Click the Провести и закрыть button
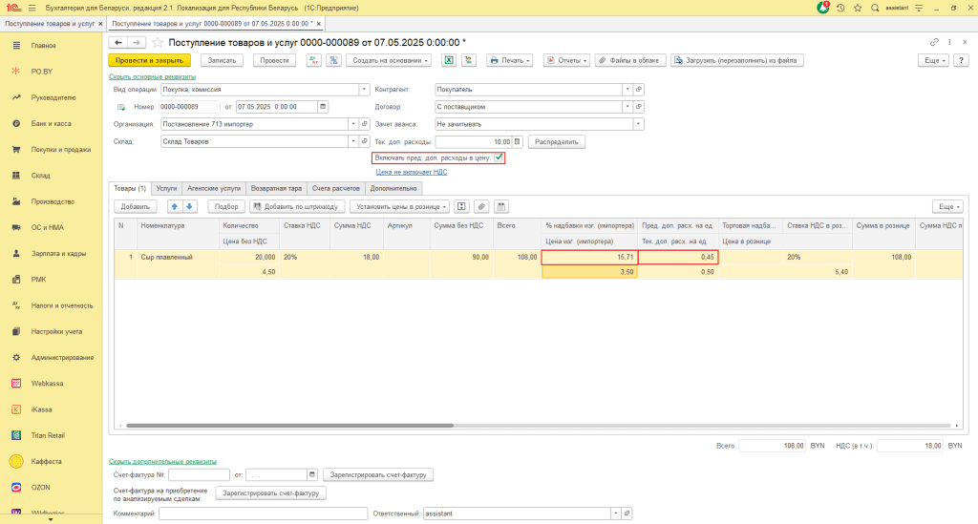The width and height of the screenshot is (978, 524). click(x=149, y=60)
